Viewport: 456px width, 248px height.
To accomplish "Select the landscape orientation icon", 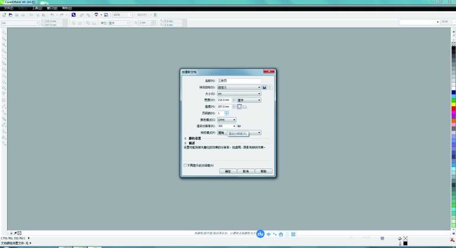I will pos(245,107).
